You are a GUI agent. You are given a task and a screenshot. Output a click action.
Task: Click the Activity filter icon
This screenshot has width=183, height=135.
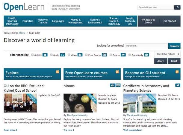click(x=45, y=55)
